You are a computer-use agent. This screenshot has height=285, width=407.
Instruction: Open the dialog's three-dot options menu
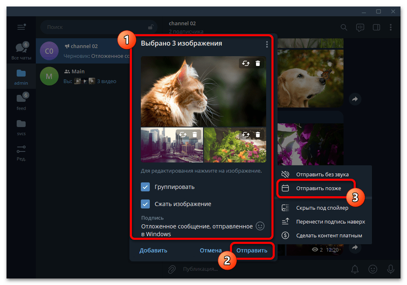click(267, 45)
